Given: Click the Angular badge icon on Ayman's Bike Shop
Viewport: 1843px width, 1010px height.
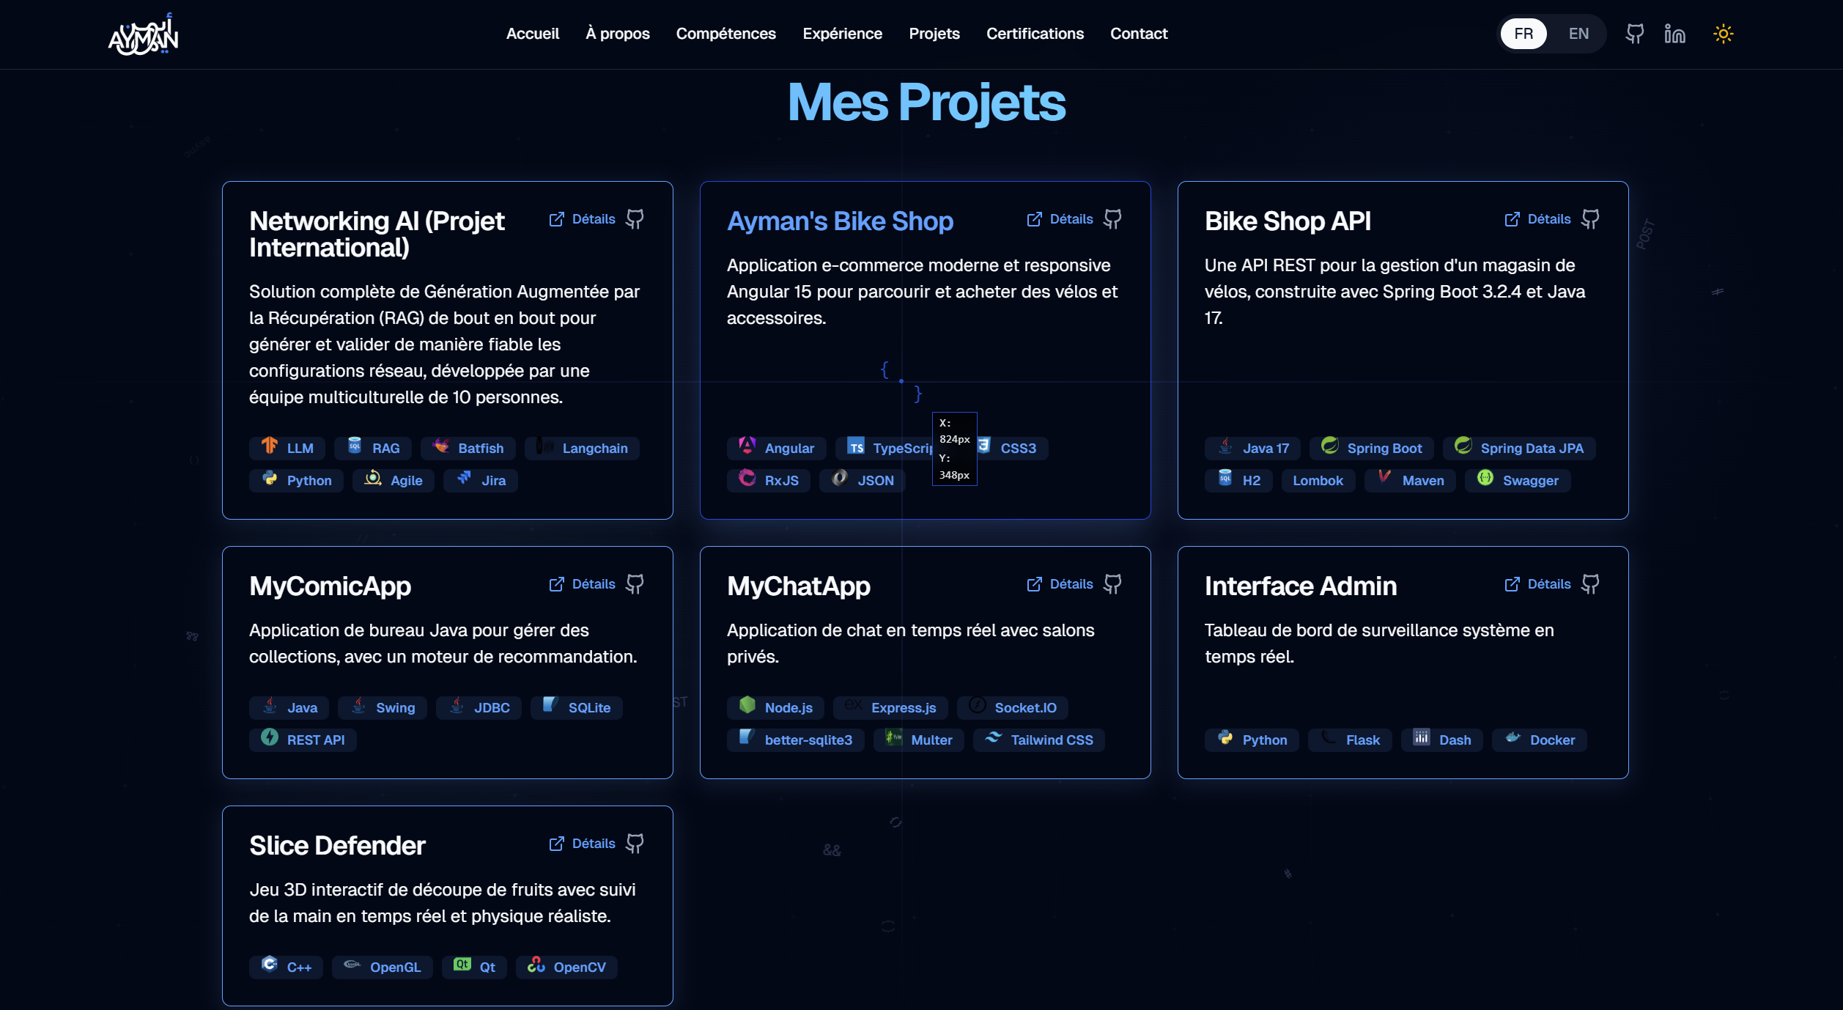Looking at the screenshot, I should (x=747, y=447).
